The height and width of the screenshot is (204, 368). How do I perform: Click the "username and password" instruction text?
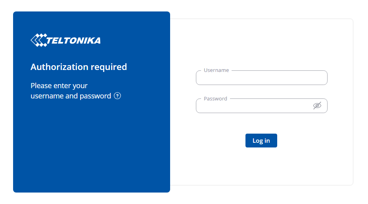pyautogui.click(x=71, y=96)
